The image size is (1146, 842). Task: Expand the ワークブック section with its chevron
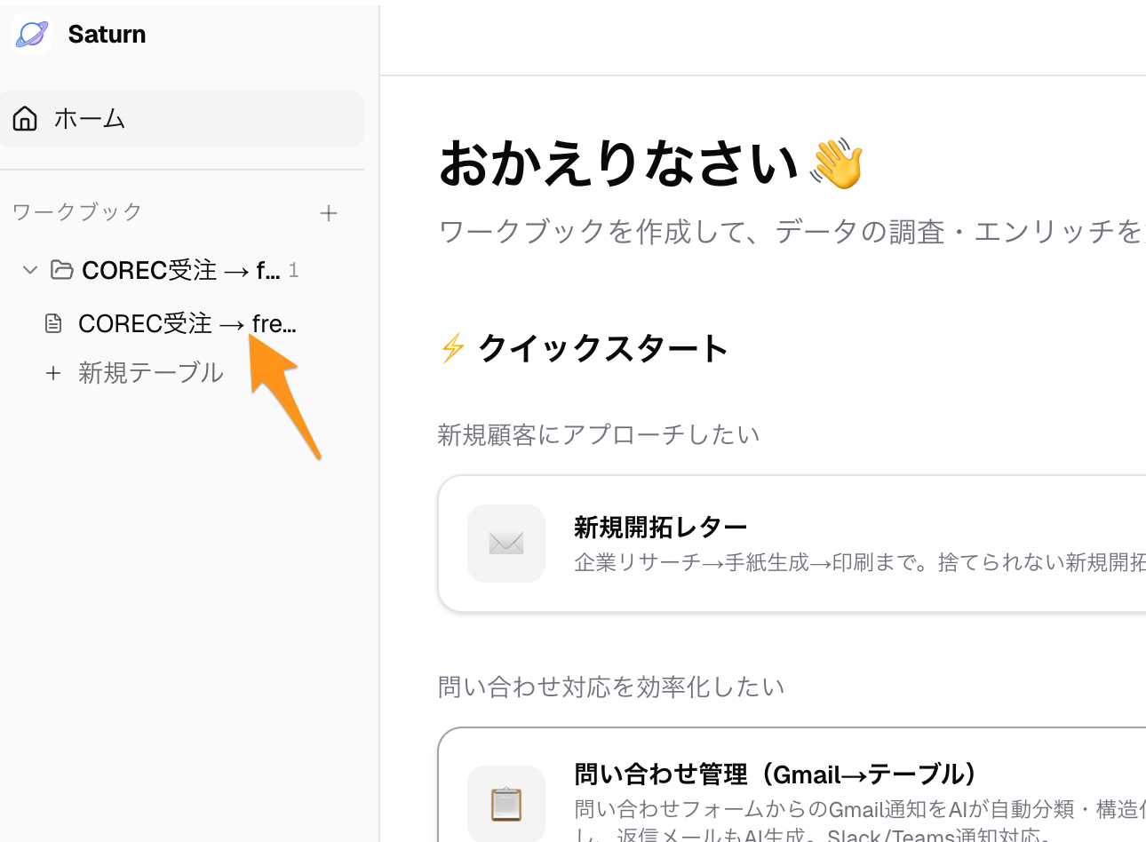tap(29, 269)
